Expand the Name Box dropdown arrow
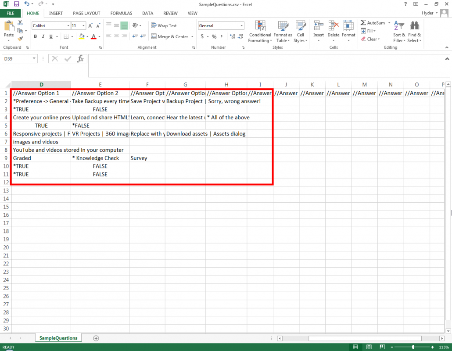Screen dimensions: 452x351 (x=34, y=59)
